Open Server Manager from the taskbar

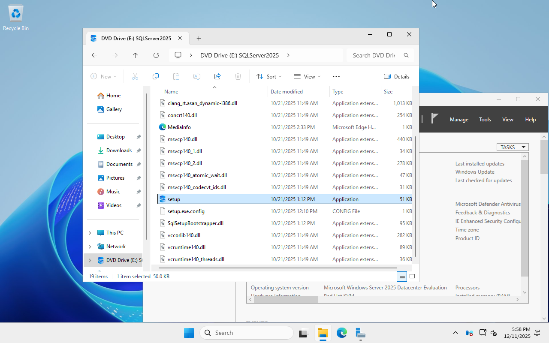pyautogui.click(x=360, y=333)
